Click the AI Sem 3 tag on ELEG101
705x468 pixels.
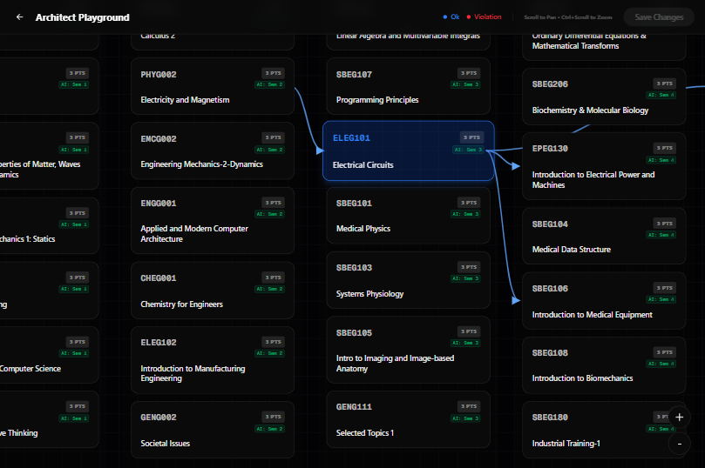pos(468,150)
